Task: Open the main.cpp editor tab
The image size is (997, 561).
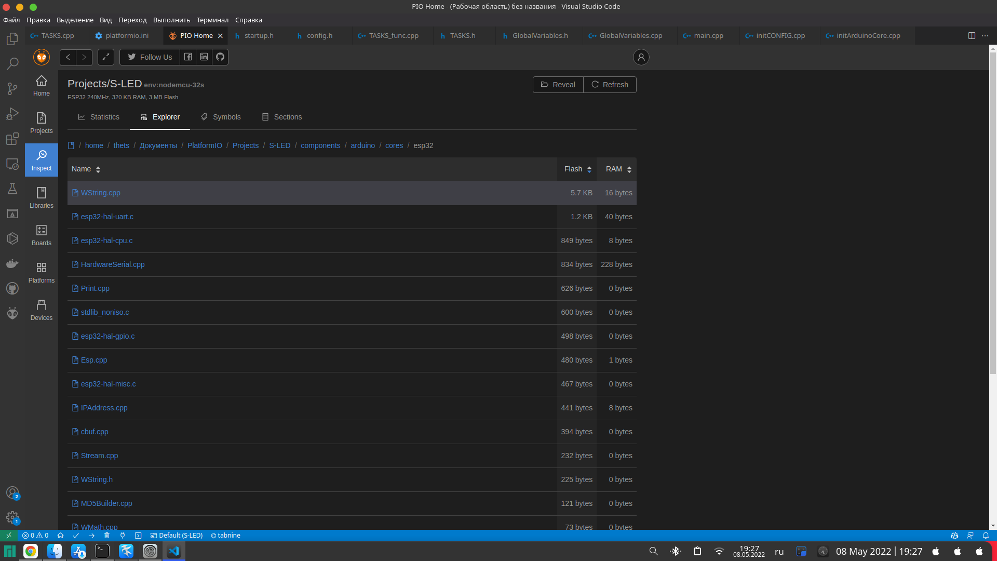Action: (708, 36)
